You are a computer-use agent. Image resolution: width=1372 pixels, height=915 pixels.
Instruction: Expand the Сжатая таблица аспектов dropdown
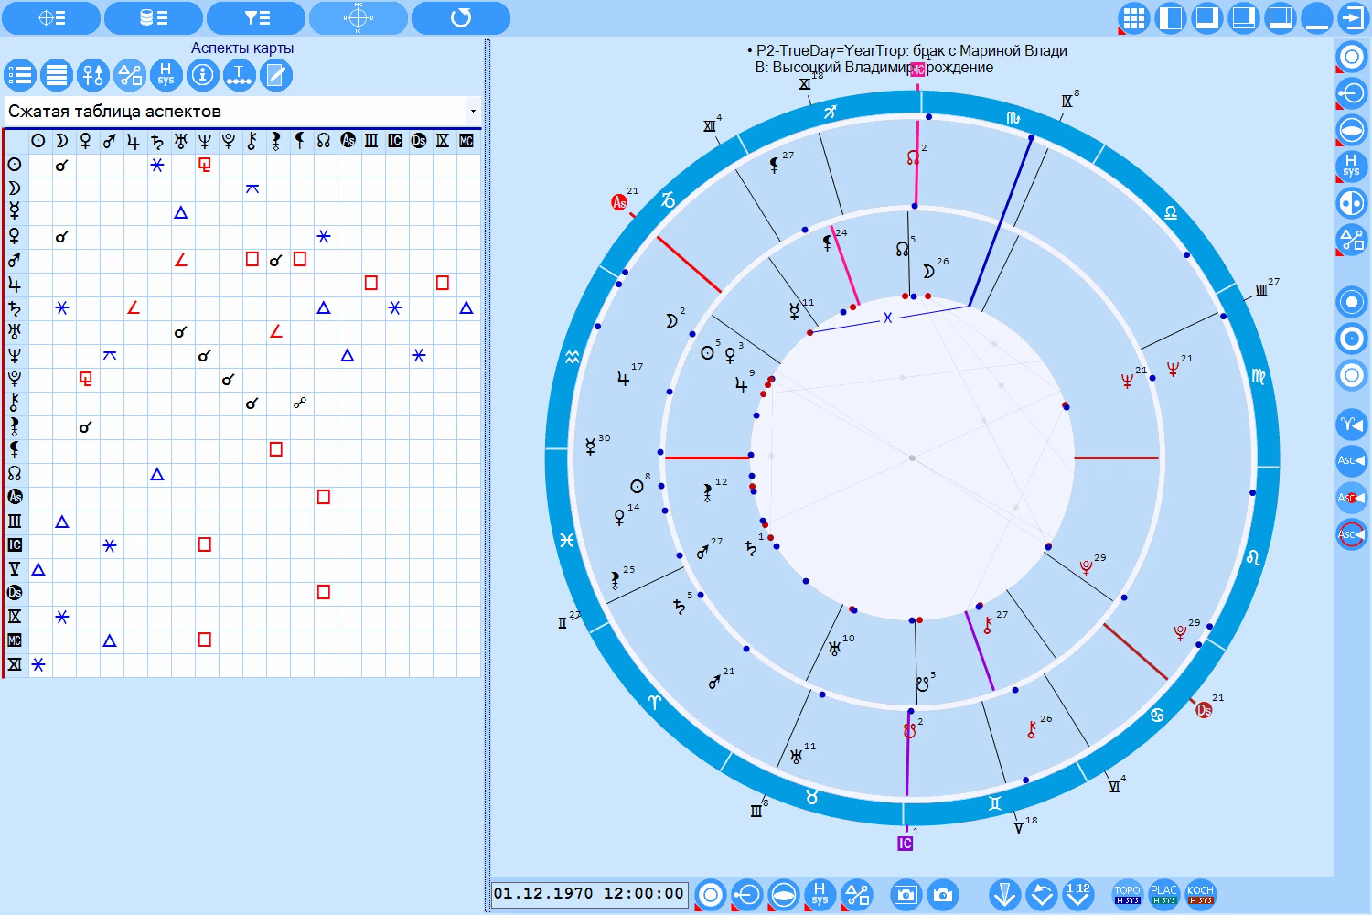472,111
